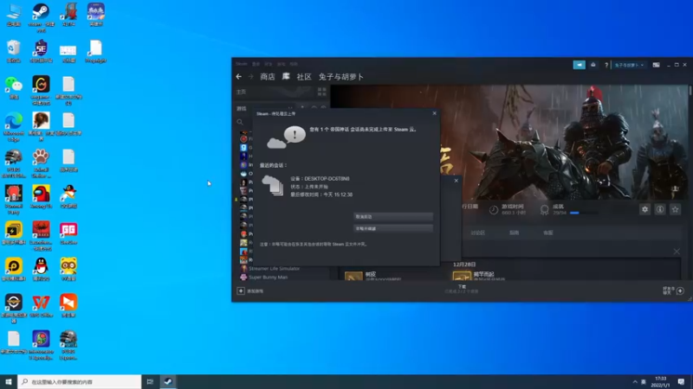The image size is (693, 389).
Task: Click the 取消启动 button in dialog
Action: pyautogui.click(x=393, y=217)
